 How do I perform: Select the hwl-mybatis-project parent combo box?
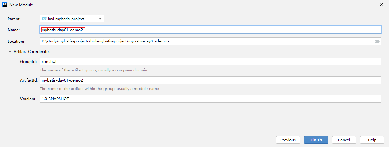click(x=72, y=19)
